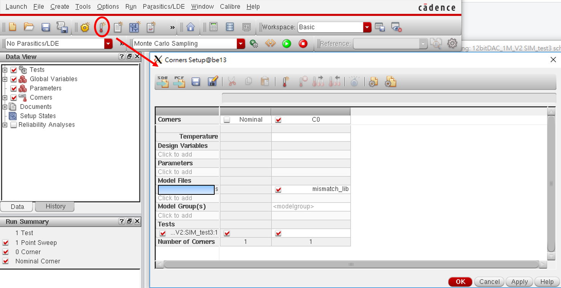Viewport: 561px width, 288px height.
Task: Switch to the History tab
Action: [x=55, y=206]
